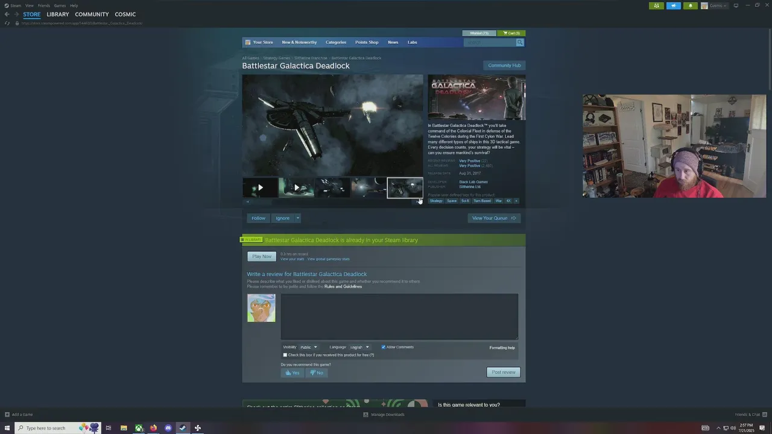Open the last pinned taskbar app icon

click(198, 428)
